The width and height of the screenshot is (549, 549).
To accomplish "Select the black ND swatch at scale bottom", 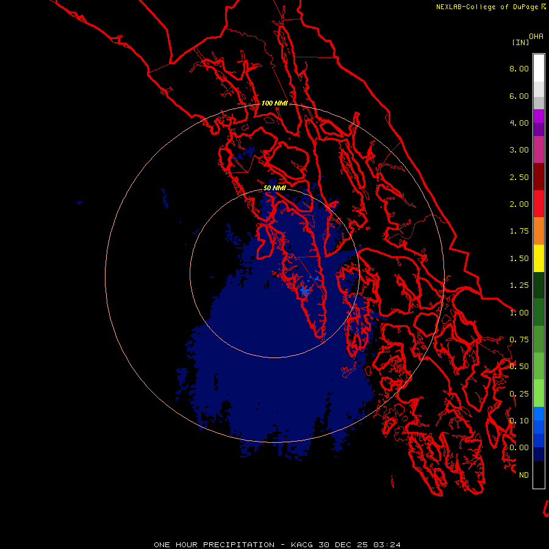I will tap(539, 475).
